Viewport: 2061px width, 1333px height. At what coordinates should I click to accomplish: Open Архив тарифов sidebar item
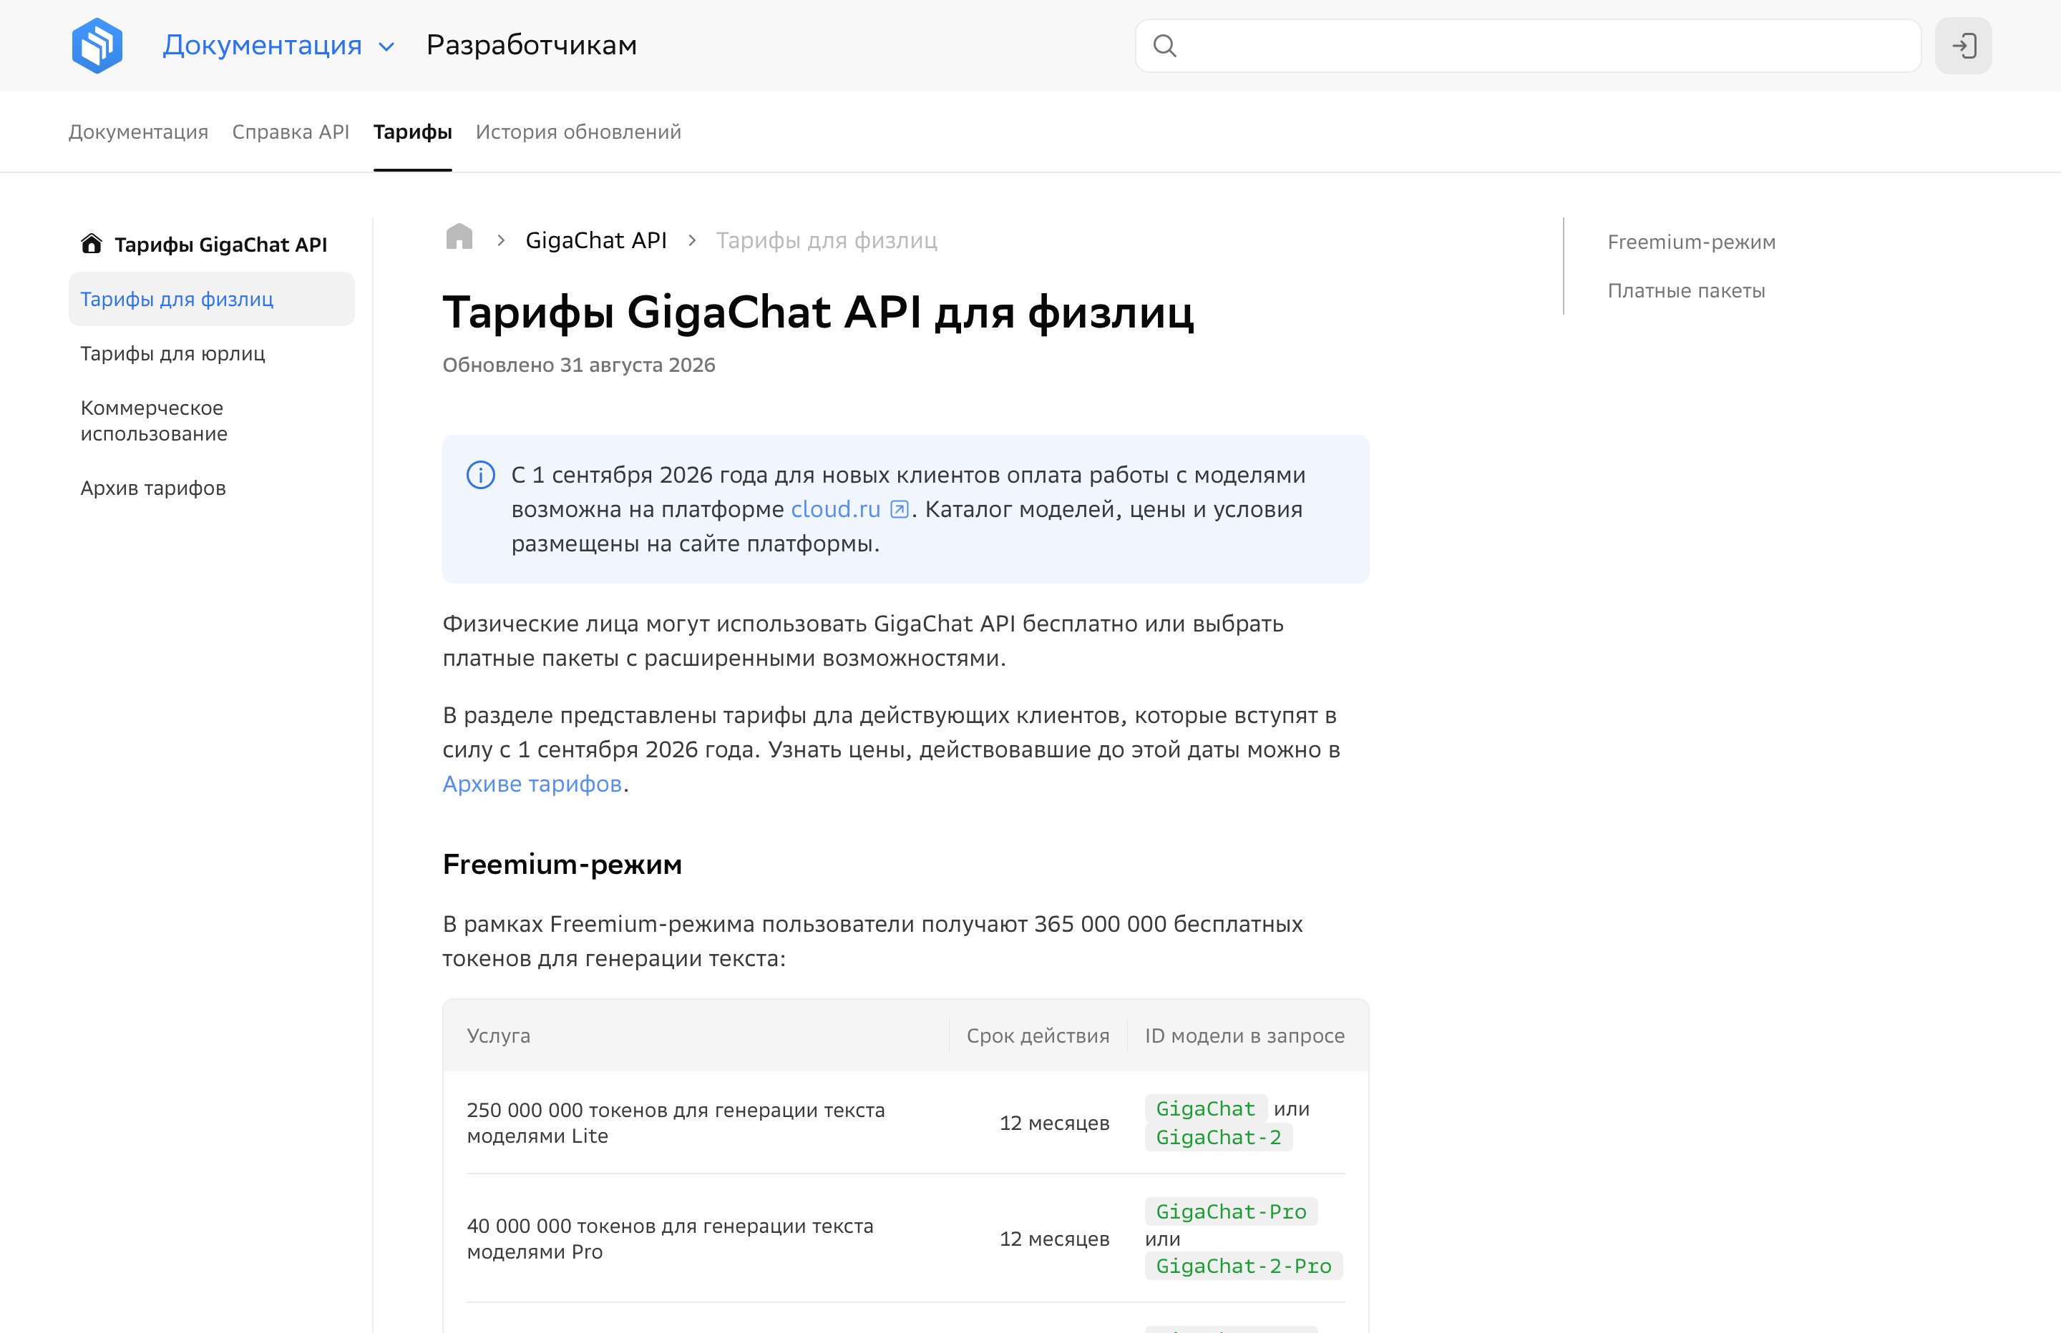153,488
